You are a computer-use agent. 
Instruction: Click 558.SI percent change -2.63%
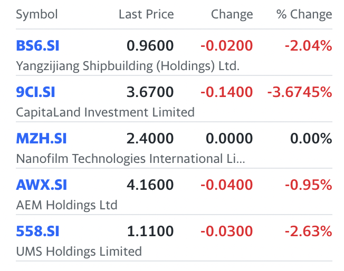point(308,231)
